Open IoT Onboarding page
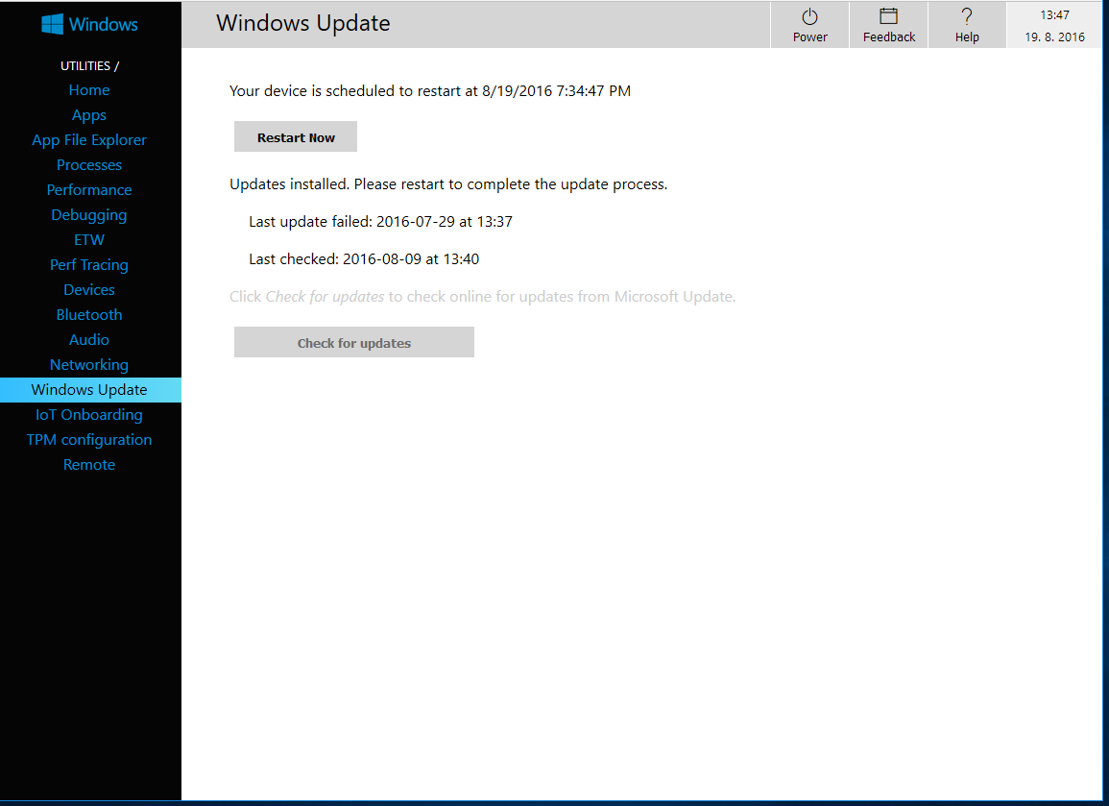Viewport: 1109px width, 806px height. (89, 415)
